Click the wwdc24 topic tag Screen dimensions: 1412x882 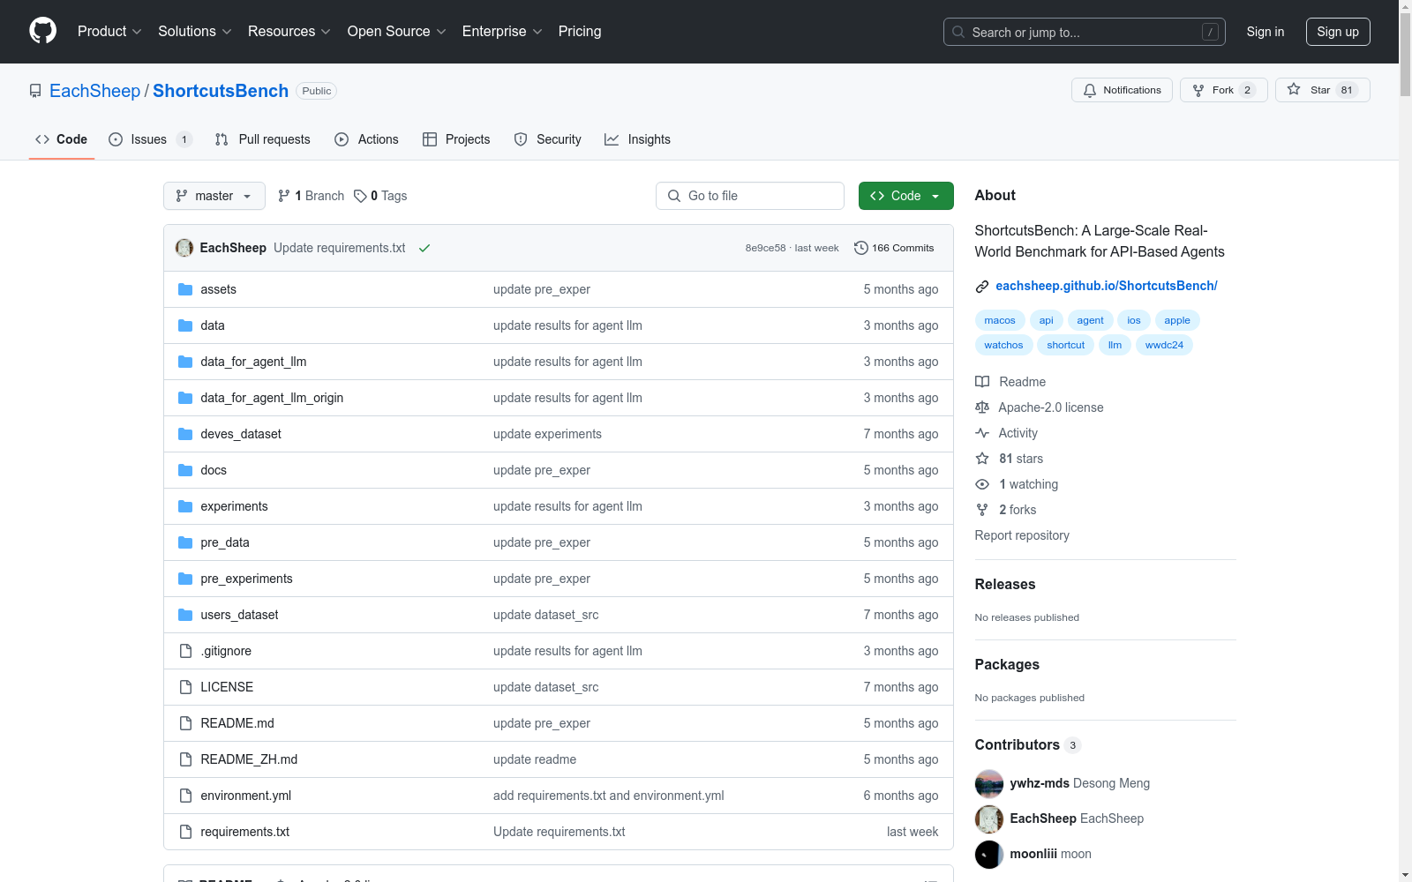1164,345
